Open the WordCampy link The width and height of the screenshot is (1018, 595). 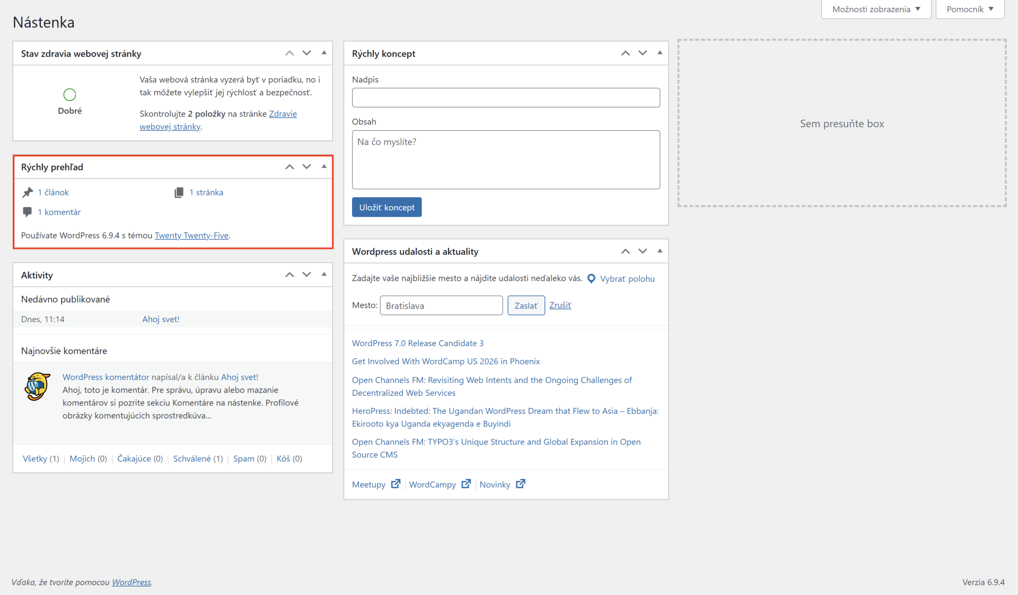pos(432,484)
